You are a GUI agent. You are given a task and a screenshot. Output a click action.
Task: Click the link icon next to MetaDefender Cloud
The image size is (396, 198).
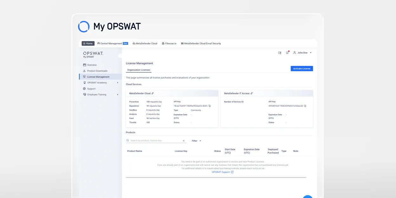(153, 93)
